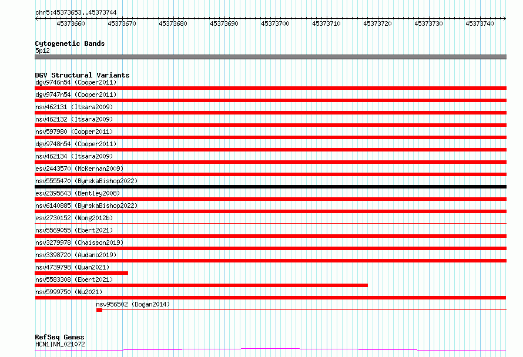The image size is (523, 357).
Task: Click the thin red line below esv2730152
Action: coord(270,223)
